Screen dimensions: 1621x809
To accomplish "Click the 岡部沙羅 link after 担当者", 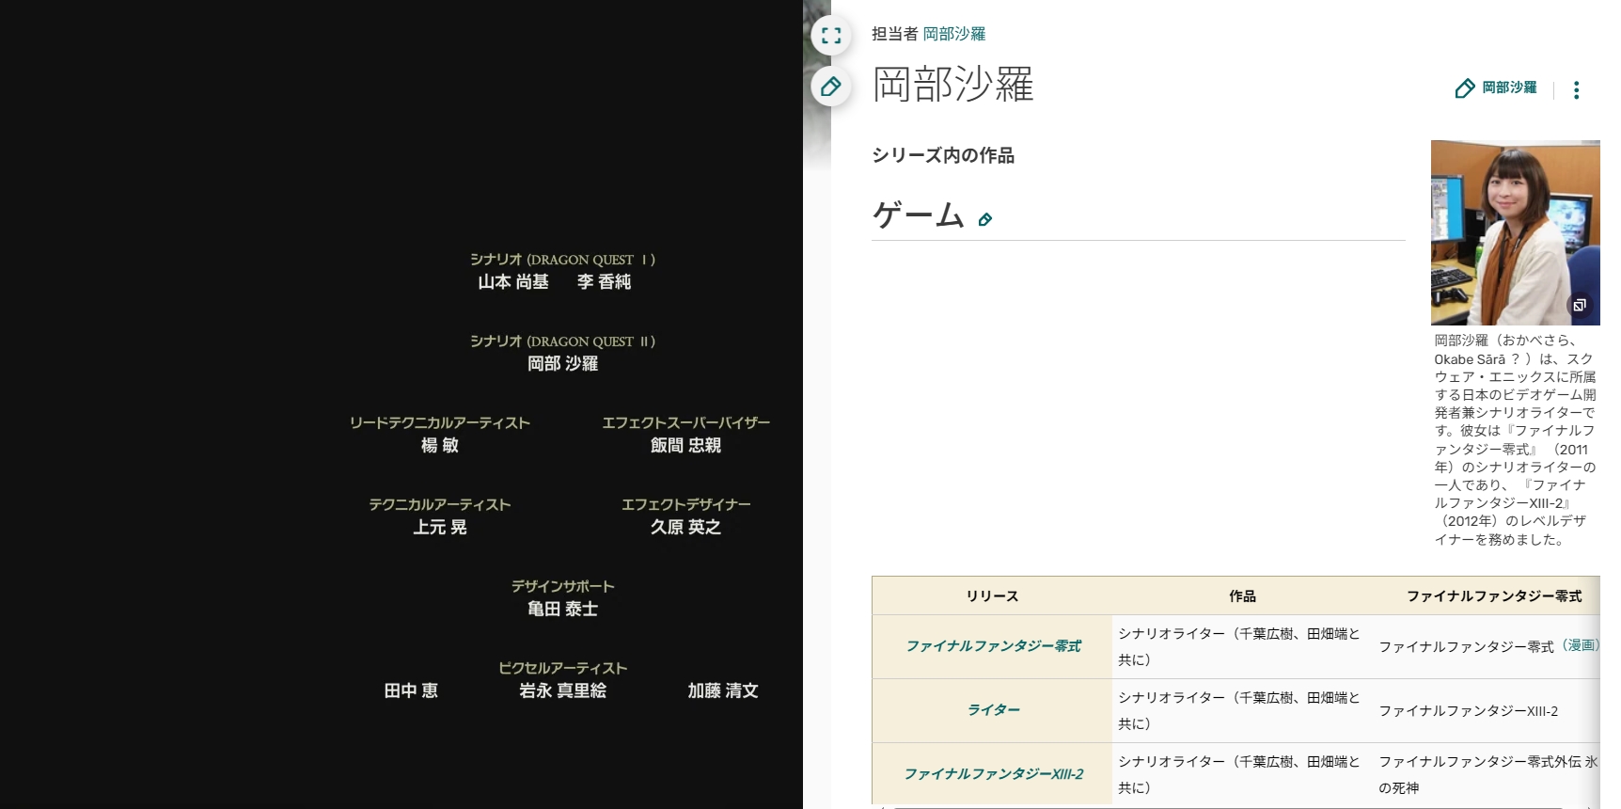I will coord(953,34).
